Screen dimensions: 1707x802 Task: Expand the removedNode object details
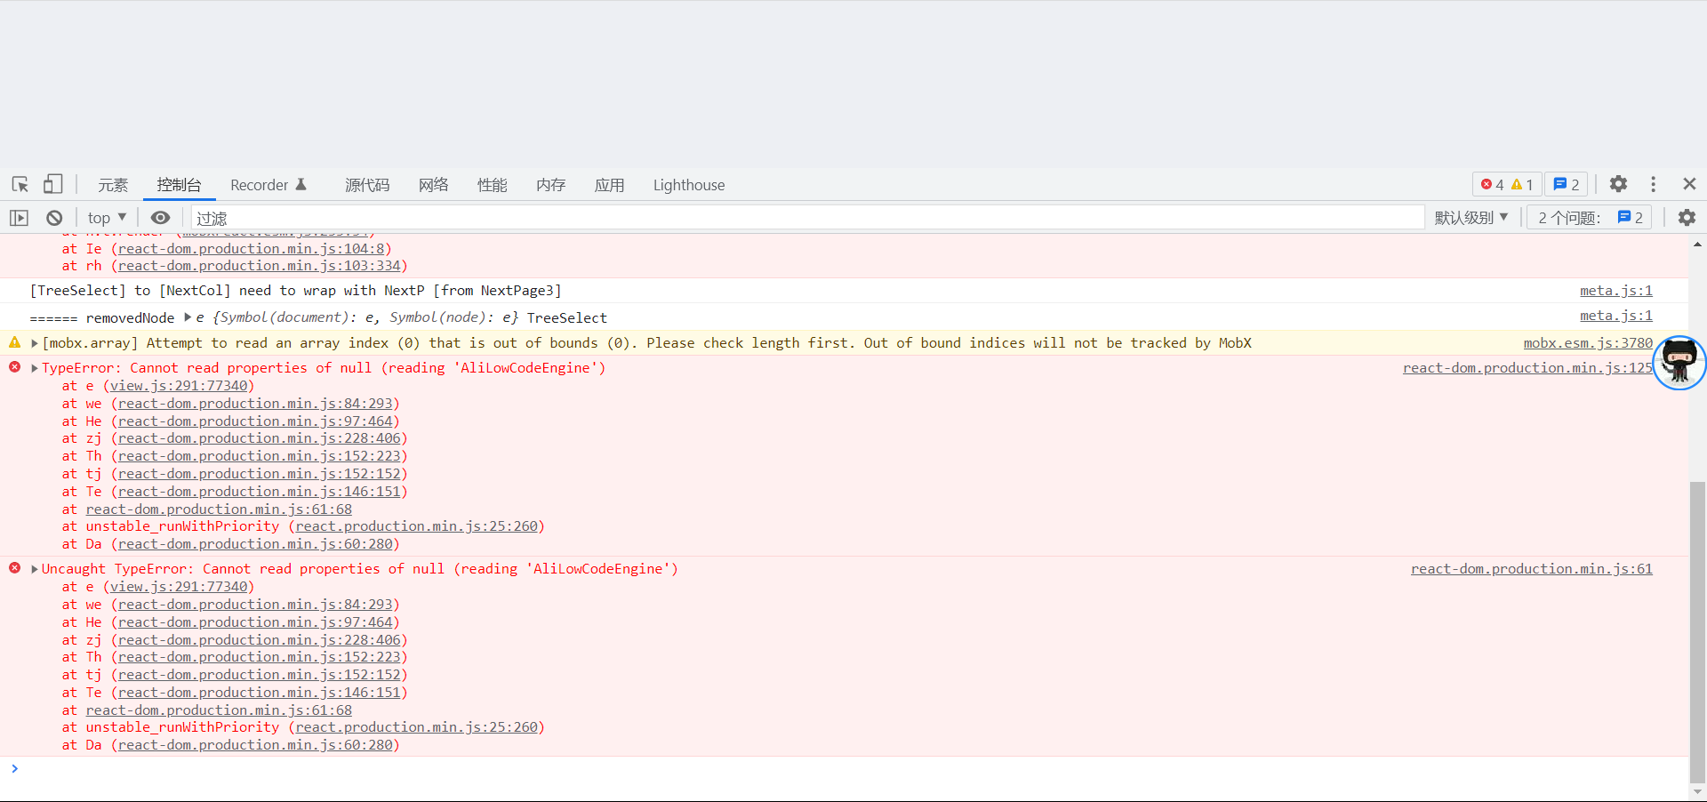(x=188, y=317)
